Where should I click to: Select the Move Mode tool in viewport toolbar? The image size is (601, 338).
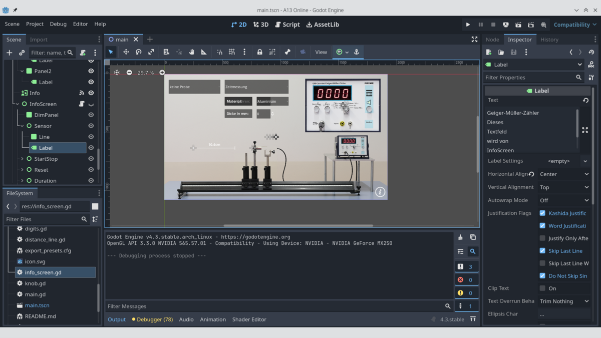coord(126,52)
